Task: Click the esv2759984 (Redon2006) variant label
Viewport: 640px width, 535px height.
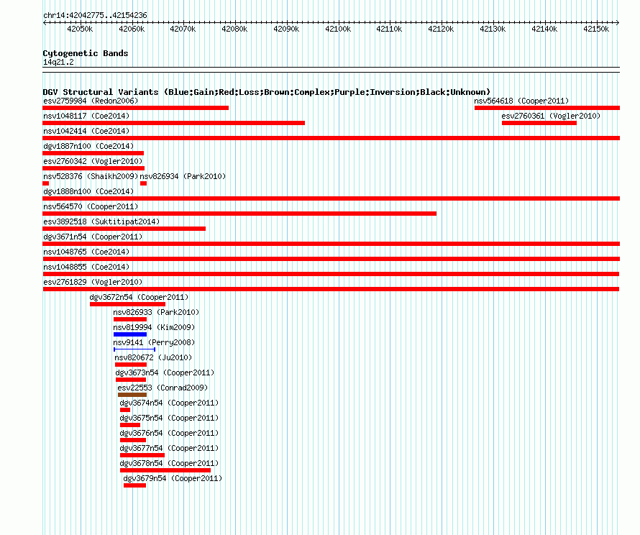Action: click(91, 101)
